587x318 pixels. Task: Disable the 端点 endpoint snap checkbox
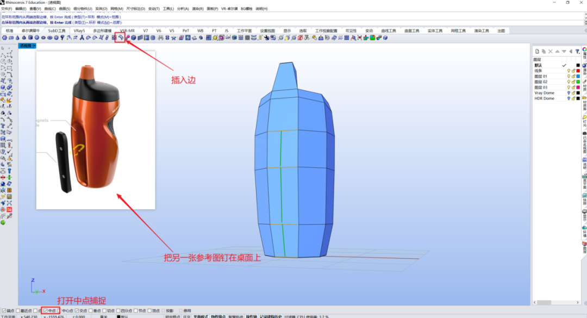click(4, 310)
